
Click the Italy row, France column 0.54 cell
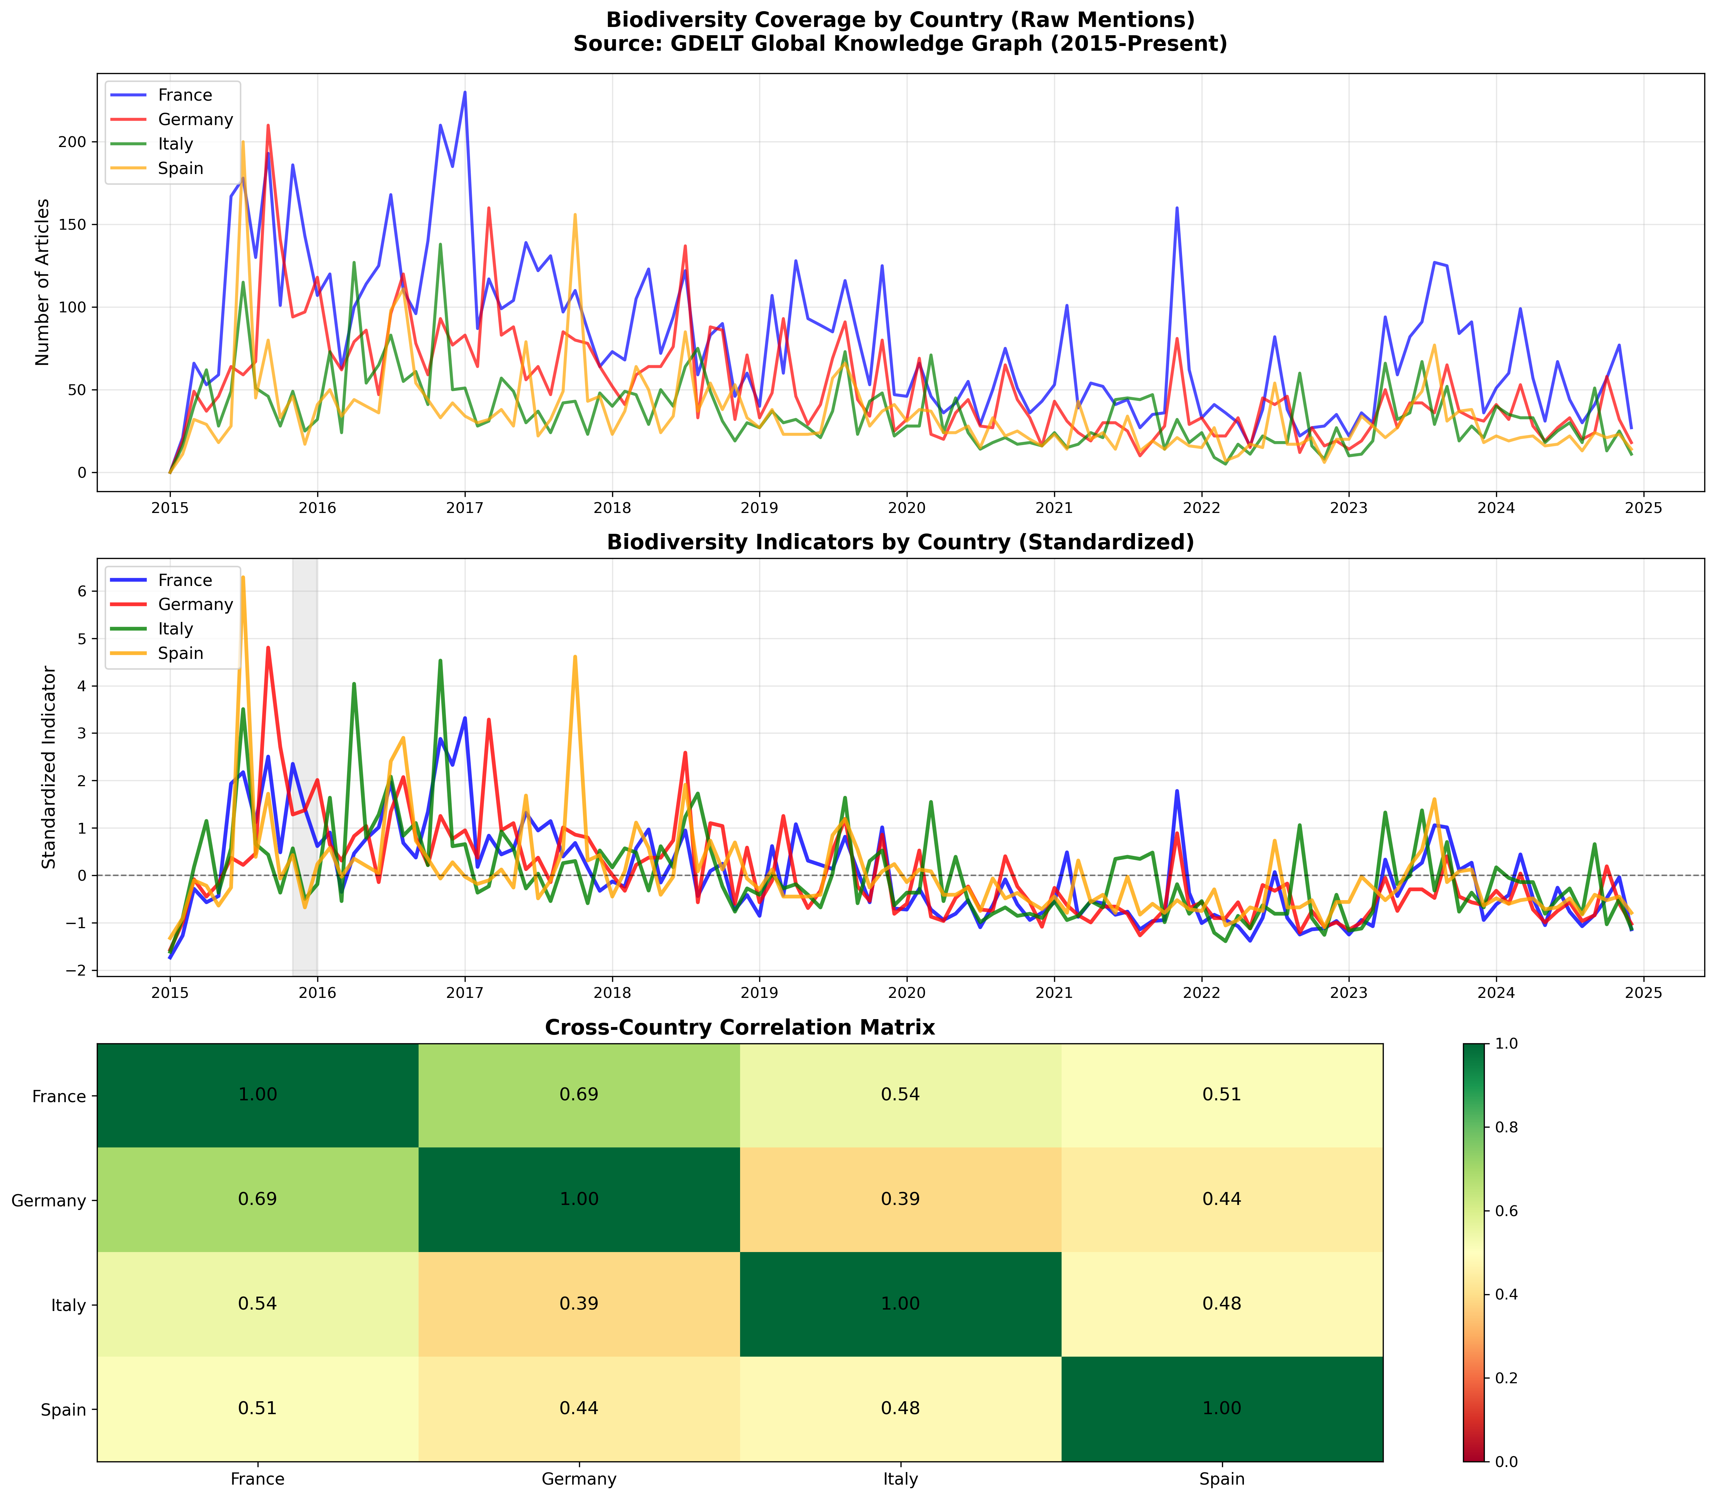pos(258,1304)
